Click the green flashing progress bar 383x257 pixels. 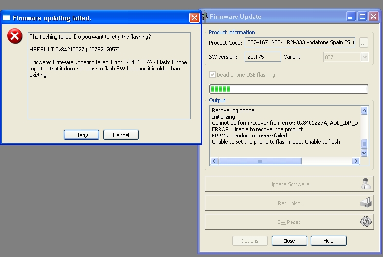(x=289, y=89)
